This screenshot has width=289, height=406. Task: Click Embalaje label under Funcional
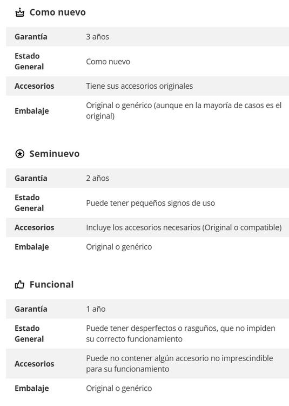pos(32,388)
